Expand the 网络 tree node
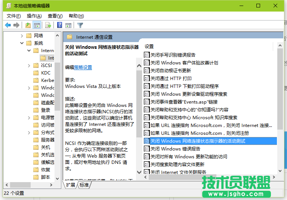 (22, 36)
